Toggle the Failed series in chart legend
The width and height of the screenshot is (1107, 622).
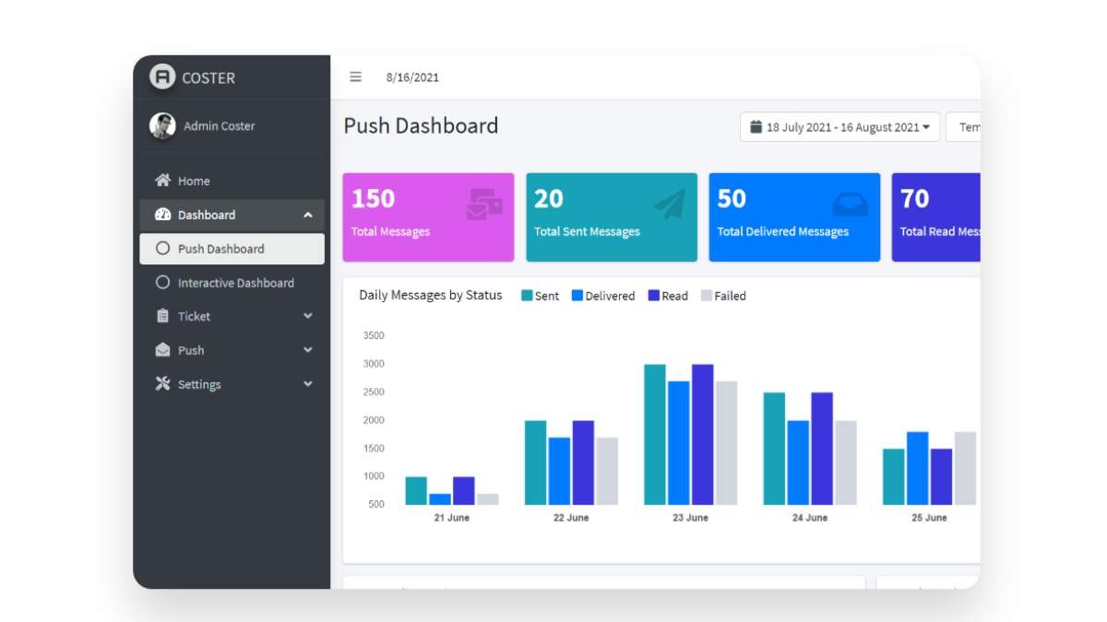[723, 296]
